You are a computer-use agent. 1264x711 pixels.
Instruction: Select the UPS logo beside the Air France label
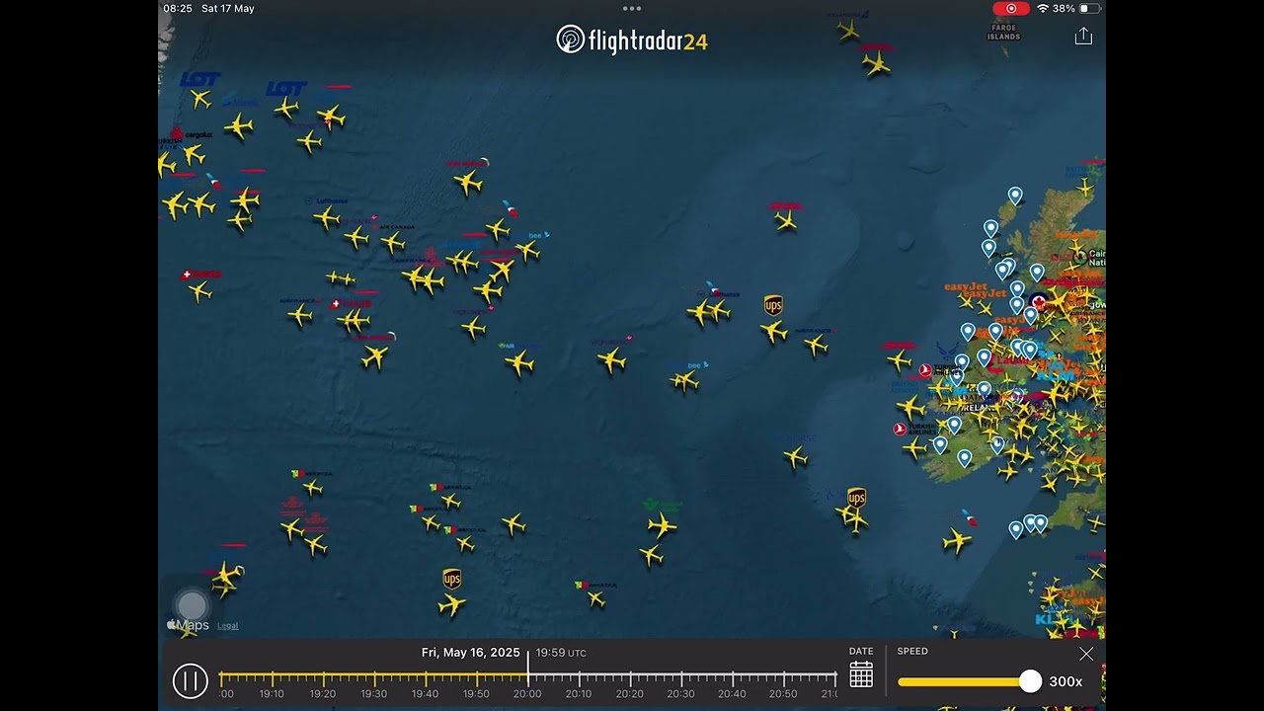pos(773,305)
